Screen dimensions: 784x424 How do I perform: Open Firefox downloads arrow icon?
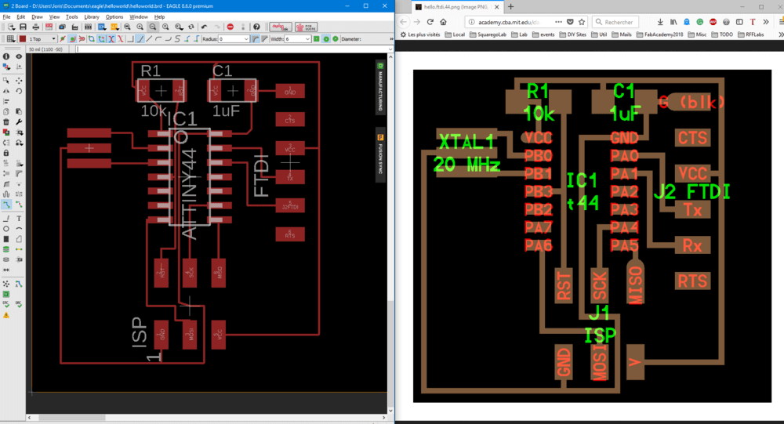660,22
